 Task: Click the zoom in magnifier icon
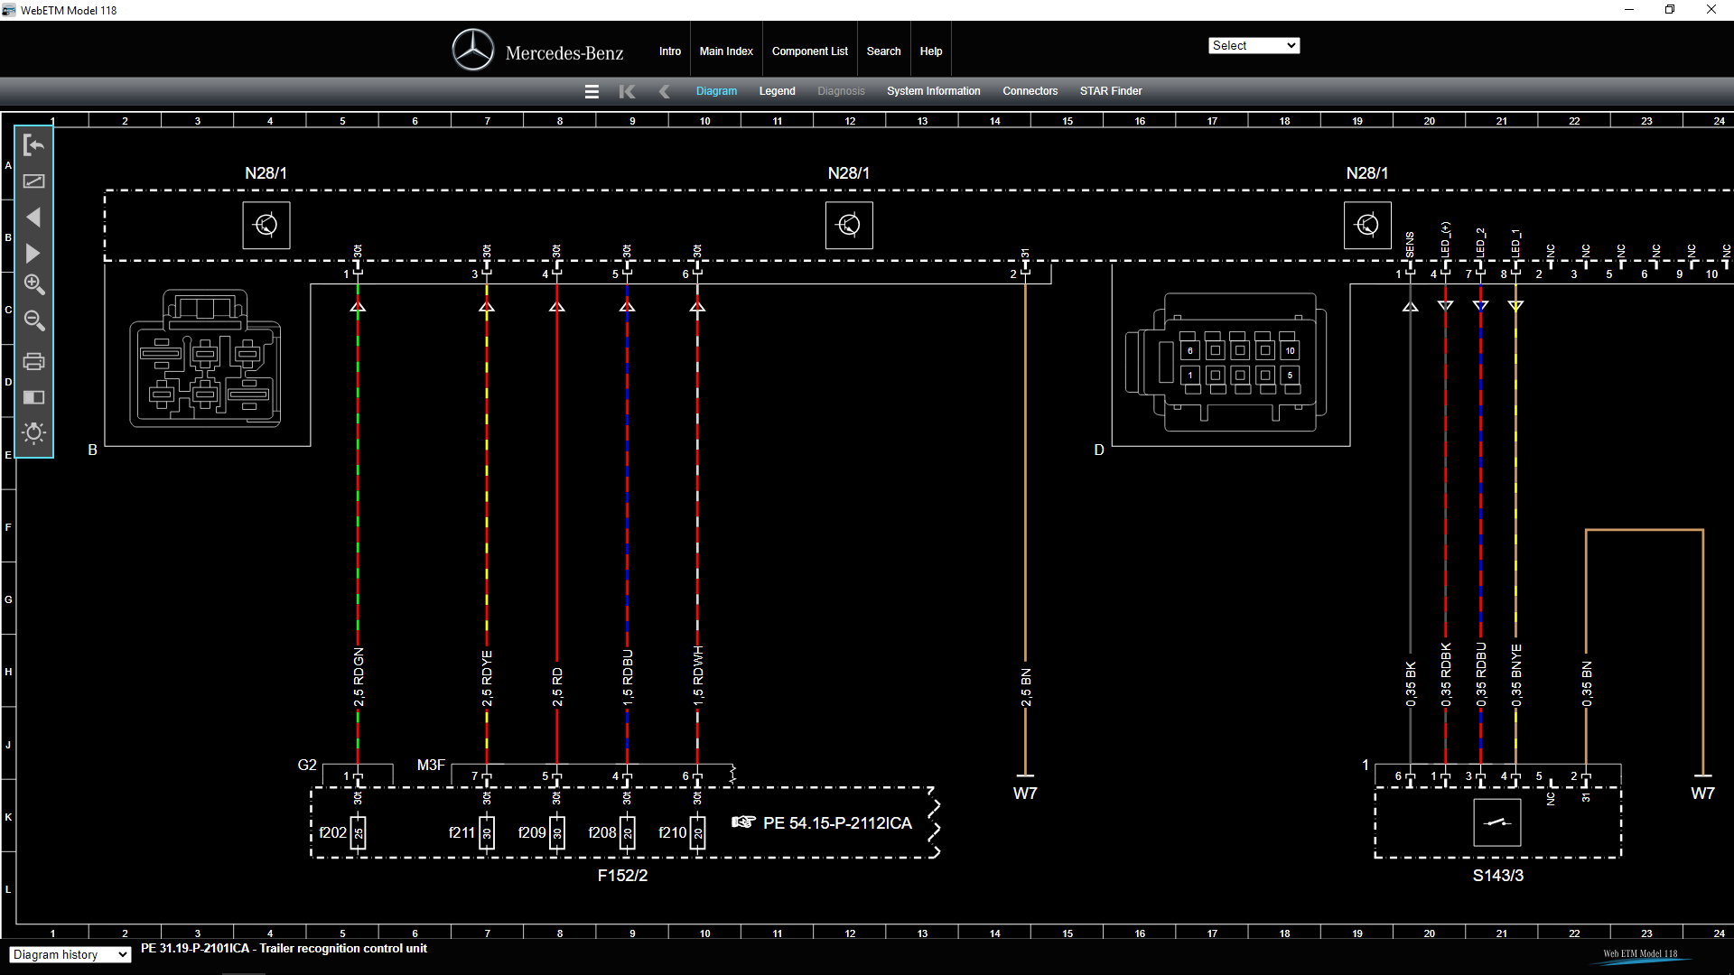point(34,284)
